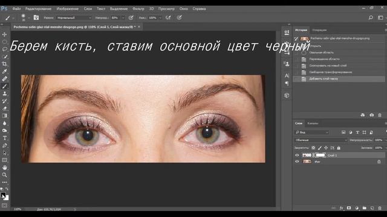Switch to the Операции tab
This screenshot has height=217, width=387.
[319, 30]
